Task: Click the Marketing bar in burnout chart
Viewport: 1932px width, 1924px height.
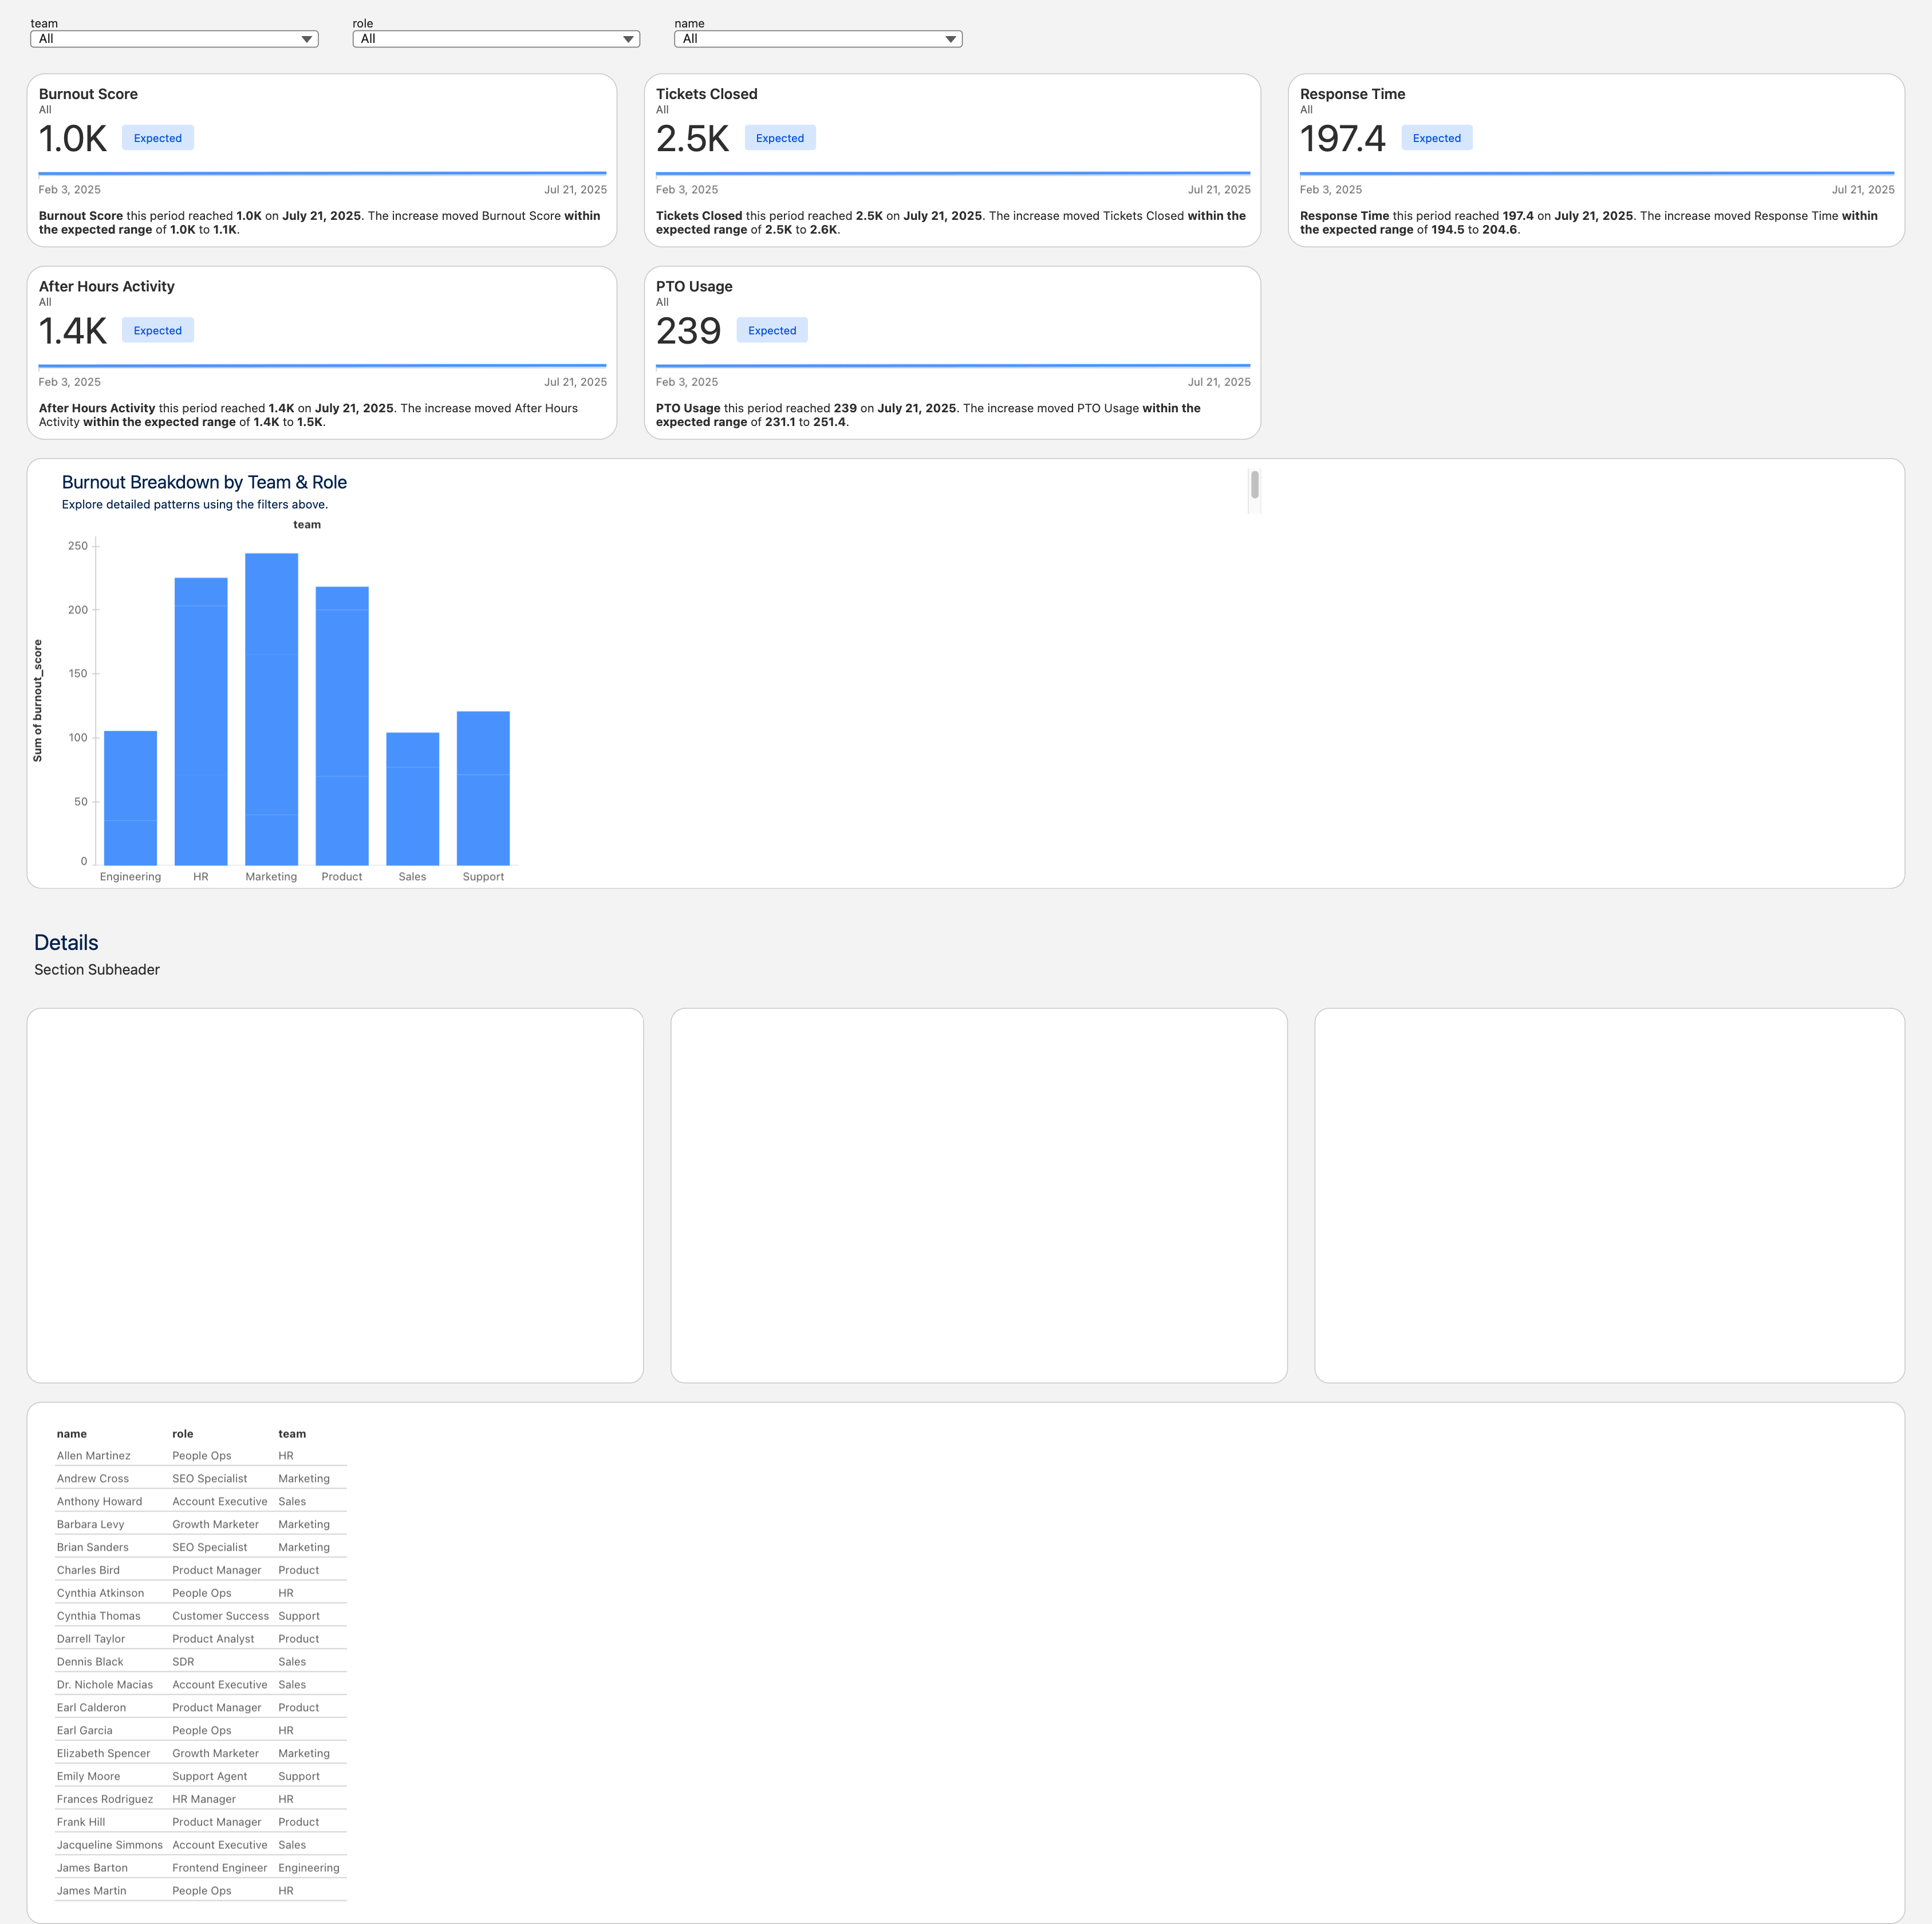Action: click(x=271, y=708)
